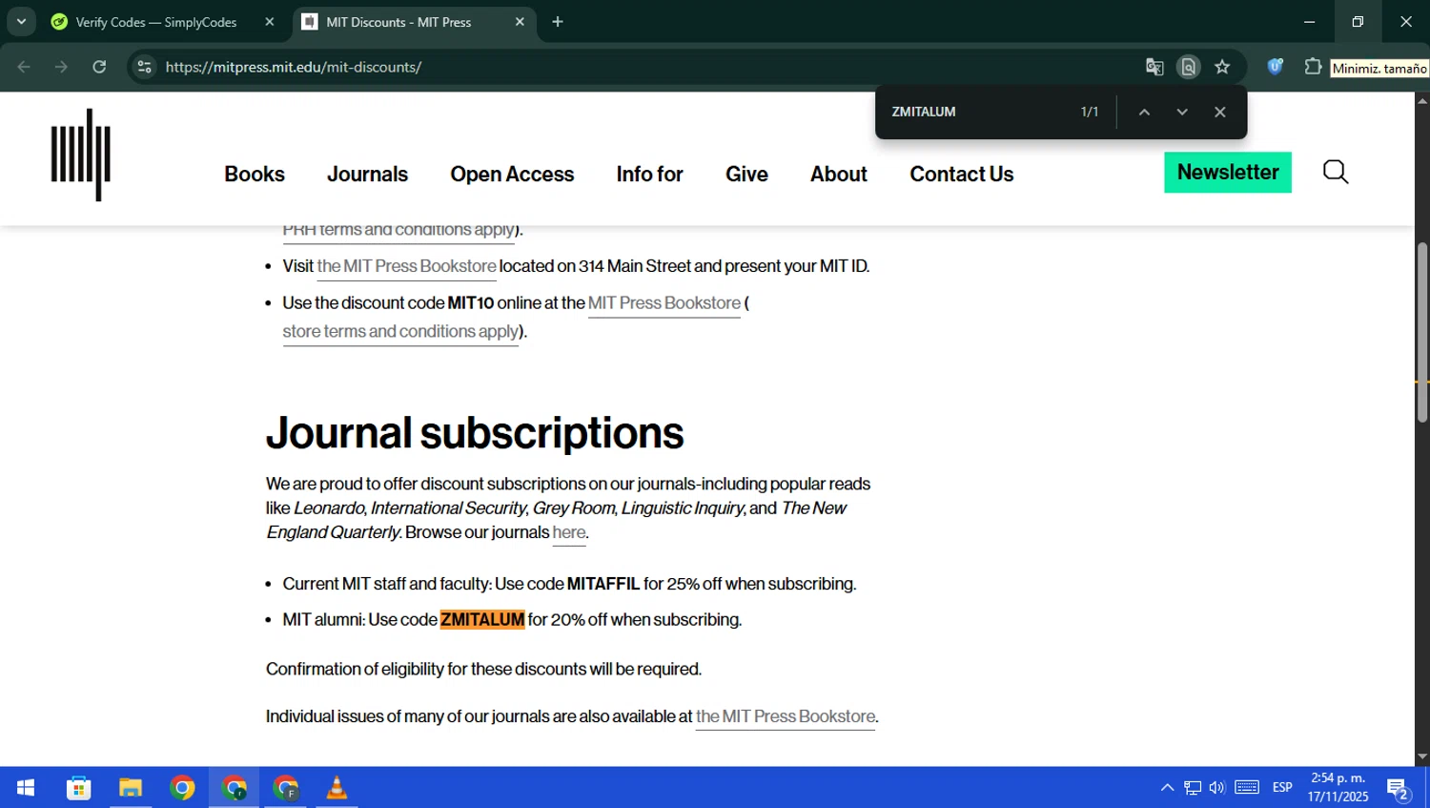Switch to Verify Codes — SimplyCodes tab
The image size is (1430, 808).
coord(155,22)
